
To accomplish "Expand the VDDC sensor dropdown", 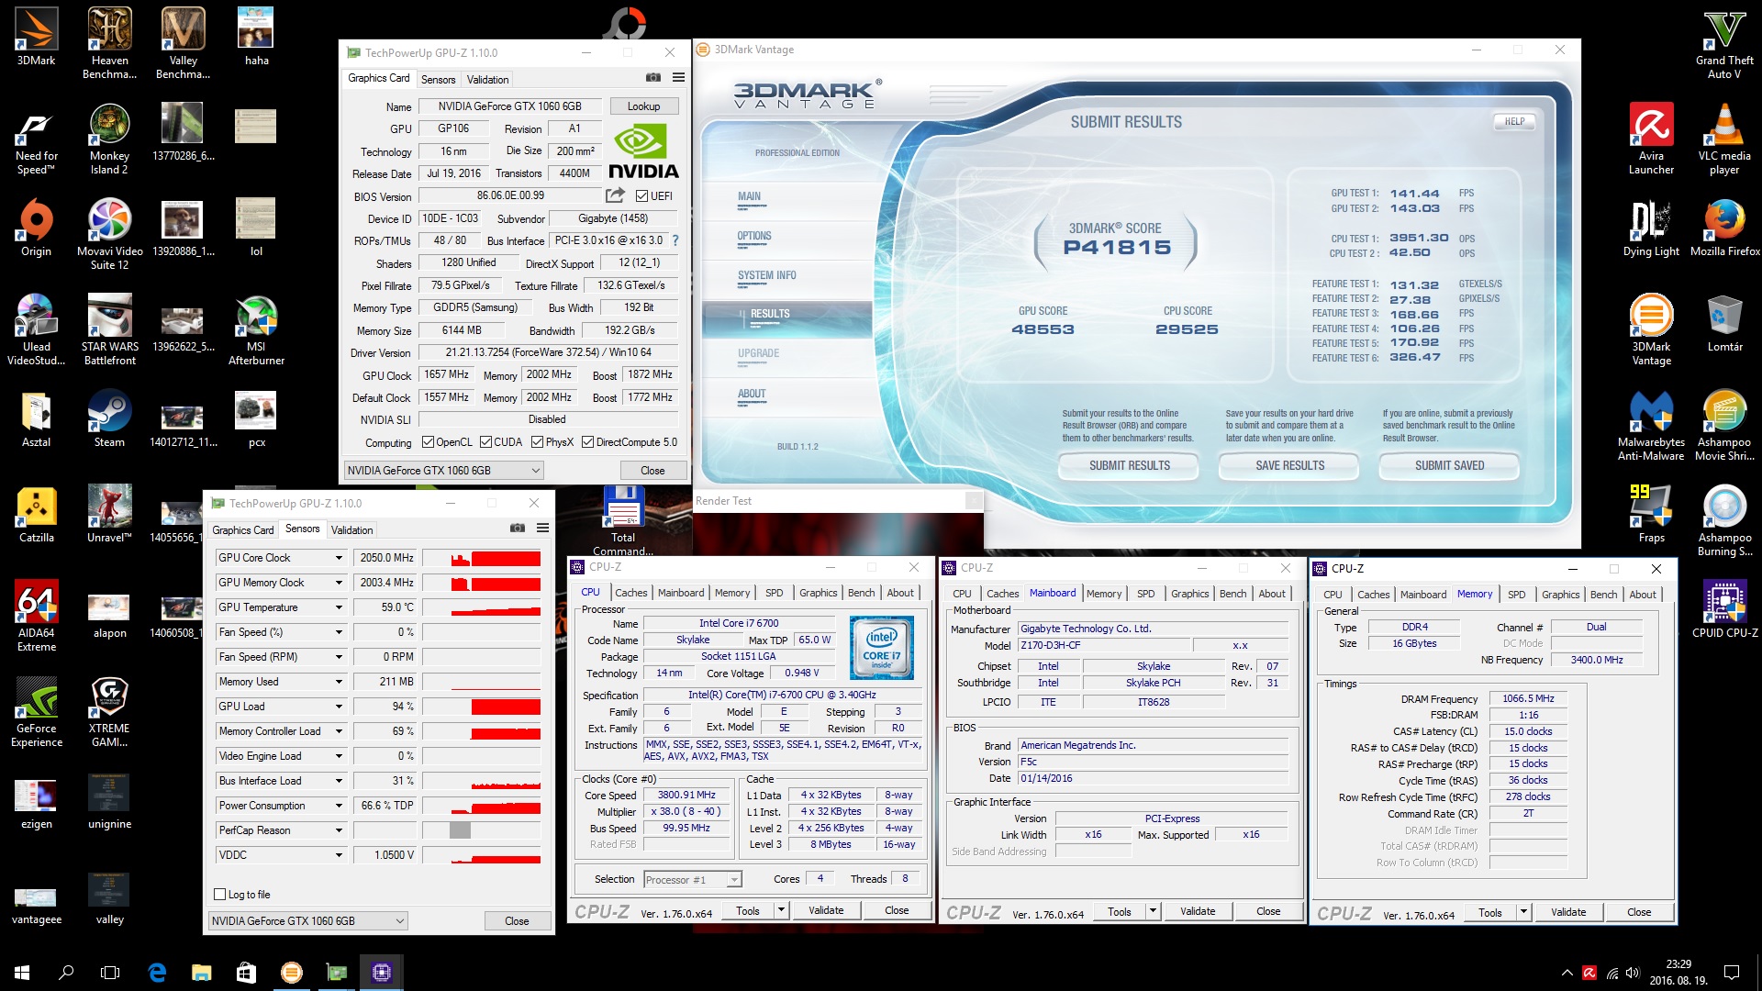I will (x=339, y=855).
